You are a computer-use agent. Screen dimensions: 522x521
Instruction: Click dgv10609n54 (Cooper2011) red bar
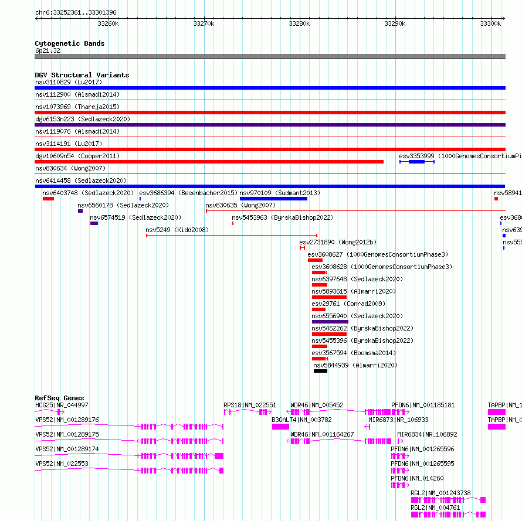209,162
